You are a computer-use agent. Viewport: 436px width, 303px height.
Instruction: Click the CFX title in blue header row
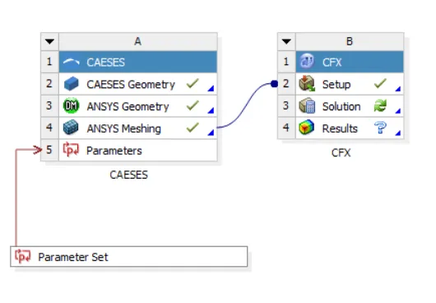coord(332,62)
